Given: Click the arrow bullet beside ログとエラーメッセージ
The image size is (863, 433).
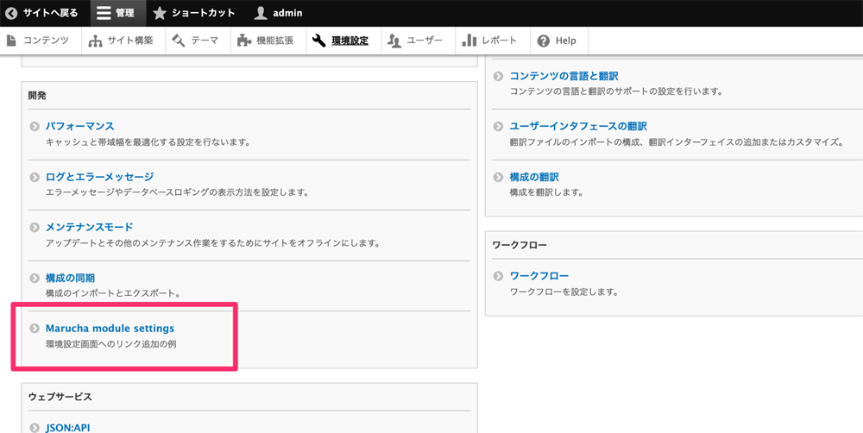Looking at the screenshot, I should coord(35,177).
